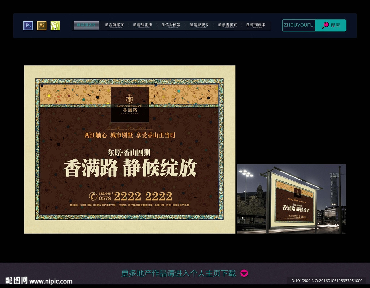This screenshot has width=370, height=288.
Task: Open the 信封便簽 tab
Action: [171, 25]
